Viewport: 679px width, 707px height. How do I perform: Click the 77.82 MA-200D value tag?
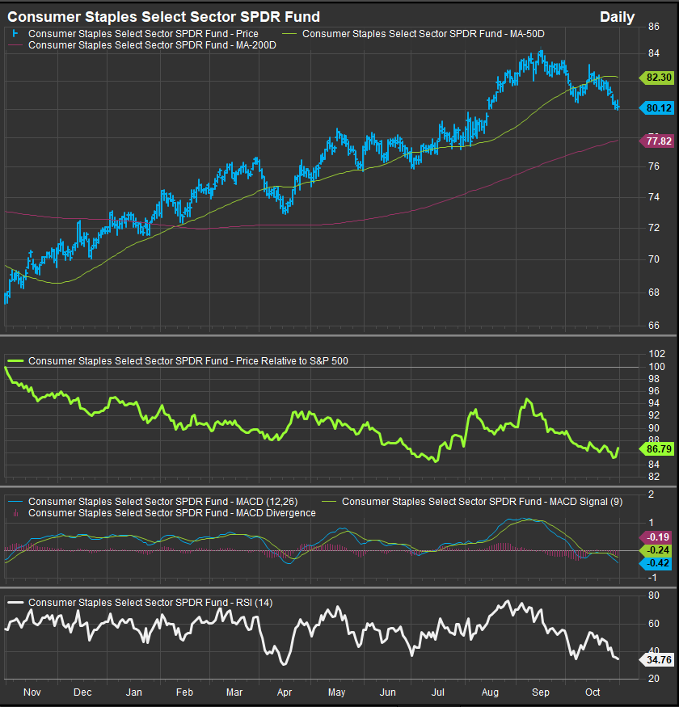[x=657, y=141]
